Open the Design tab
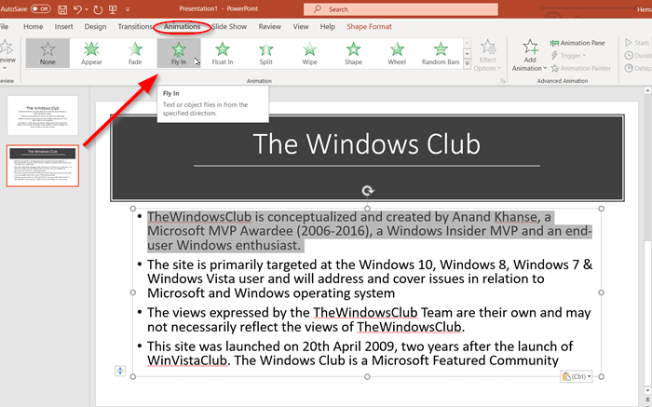The image size is (652, 407). (95, 27)
